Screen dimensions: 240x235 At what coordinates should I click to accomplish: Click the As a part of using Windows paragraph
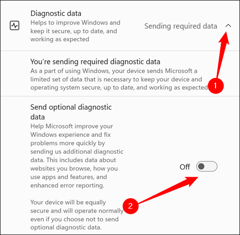point(119,79)
